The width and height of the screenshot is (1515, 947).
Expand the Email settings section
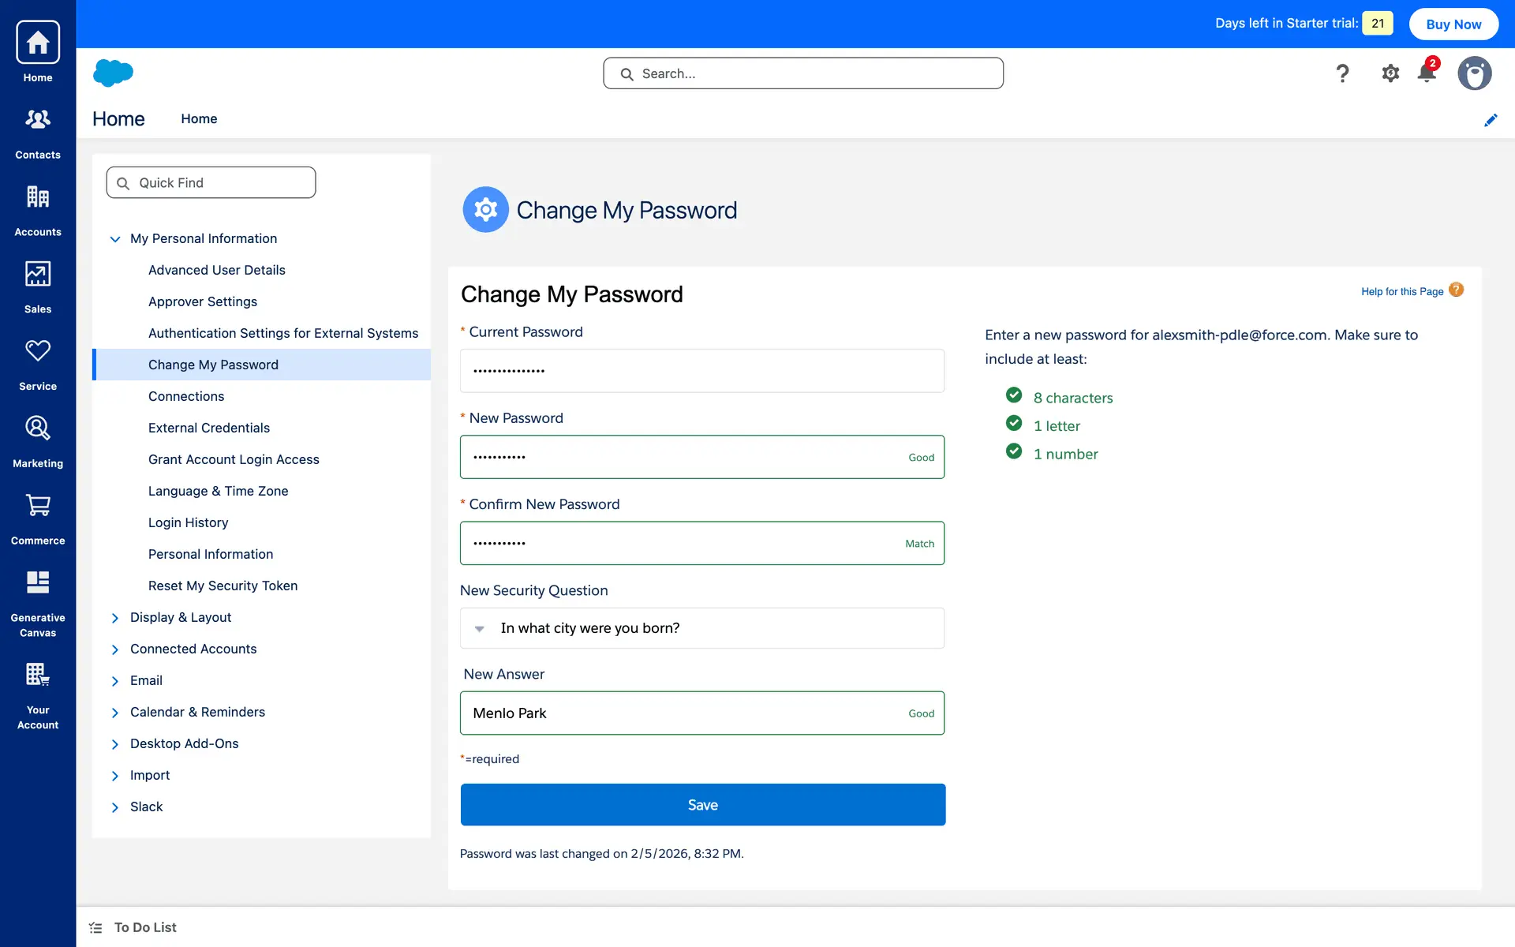[115, 680]
